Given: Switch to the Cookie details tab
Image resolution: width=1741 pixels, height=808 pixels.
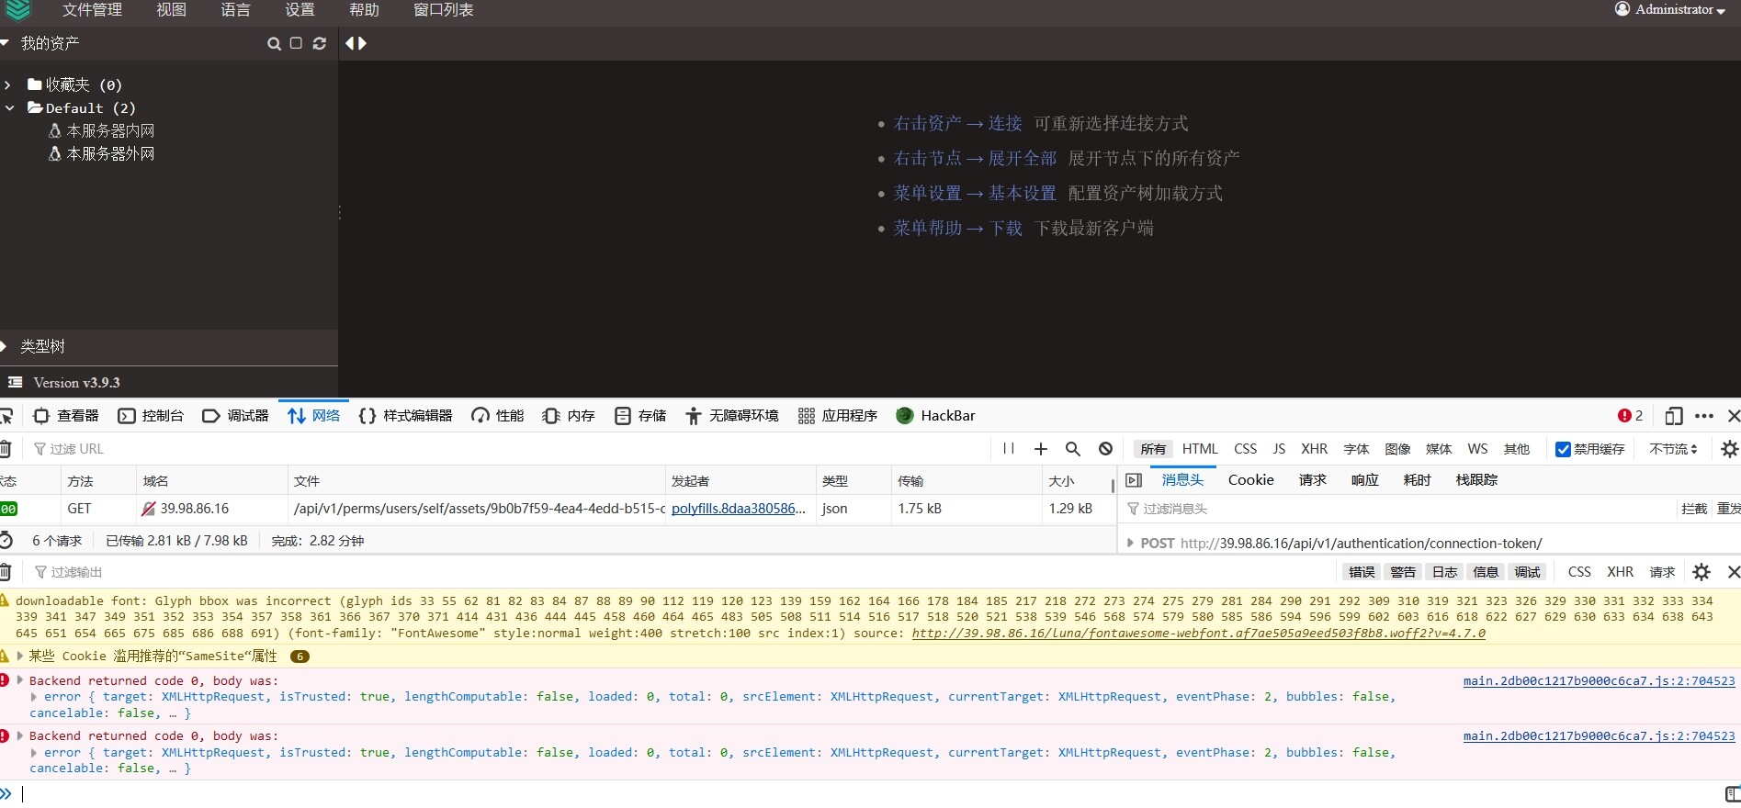Looking at the screenshot, I should (1250, 480).
